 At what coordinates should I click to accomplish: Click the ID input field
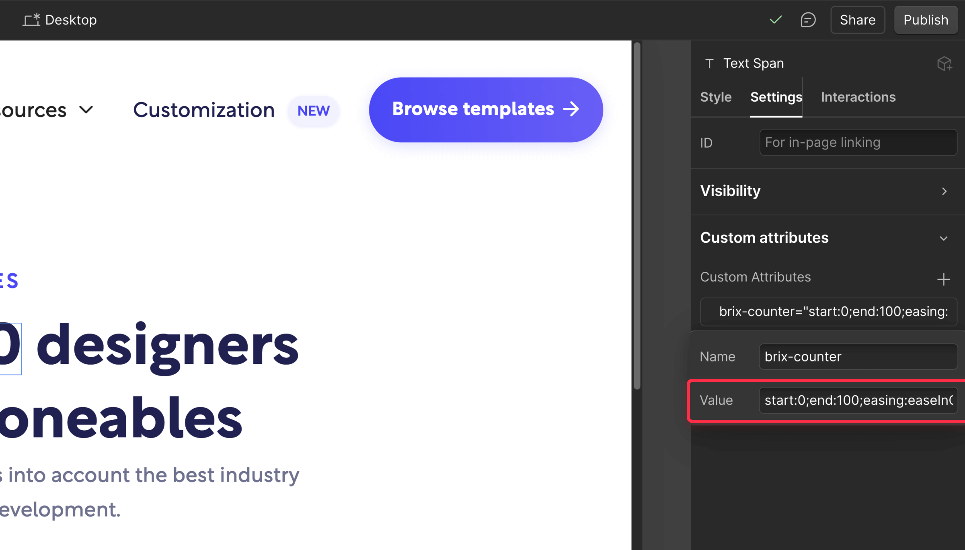[858, 142]
